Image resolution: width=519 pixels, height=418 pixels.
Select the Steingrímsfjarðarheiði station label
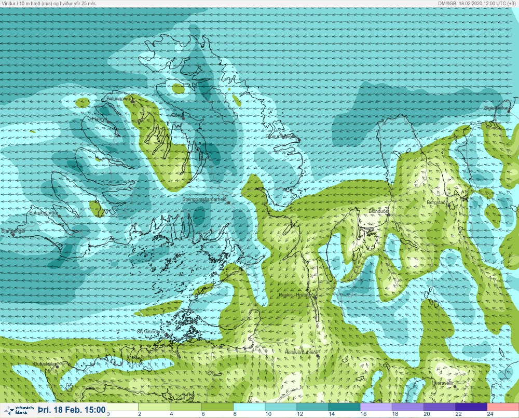(205, 200)
